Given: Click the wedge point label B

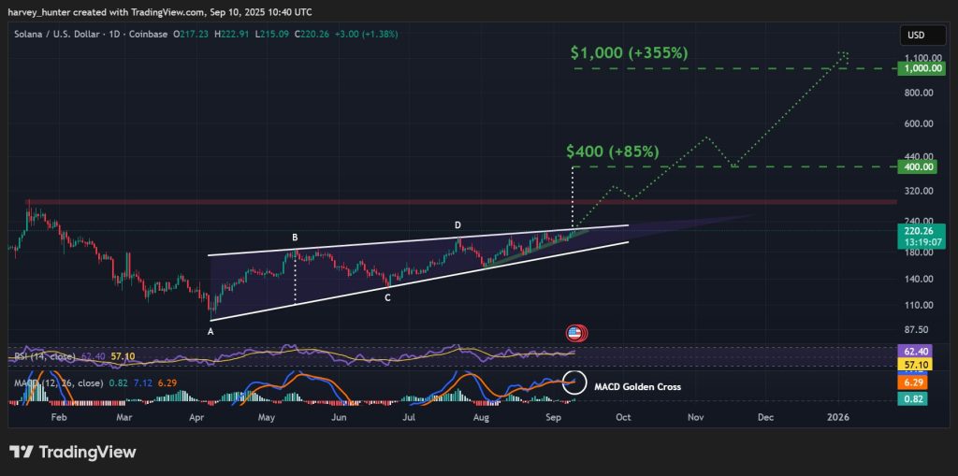Looking at the screenshot, I should pyautogui.click(x=295, y=238).
